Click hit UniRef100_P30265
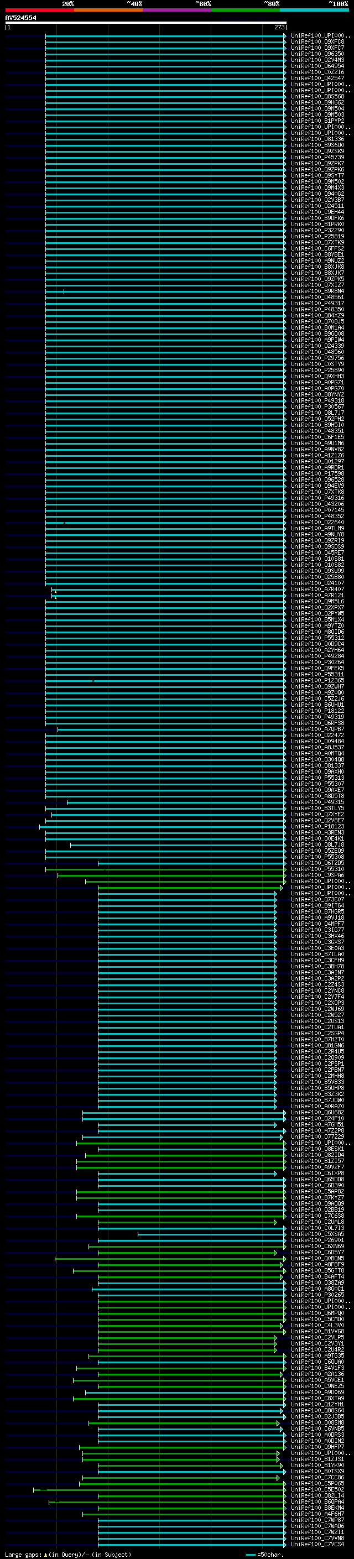This screenshot has width=354, height=1559. coord(317,1295)
